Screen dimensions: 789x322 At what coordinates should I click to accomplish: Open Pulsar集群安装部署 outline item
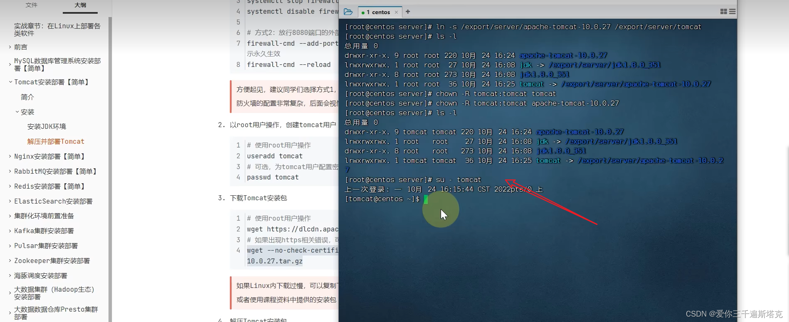pos(46,246)
